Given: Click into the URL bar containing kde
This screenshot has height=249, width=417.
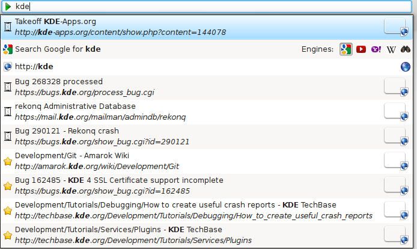Looking at the screenshot, I should 207,7.
